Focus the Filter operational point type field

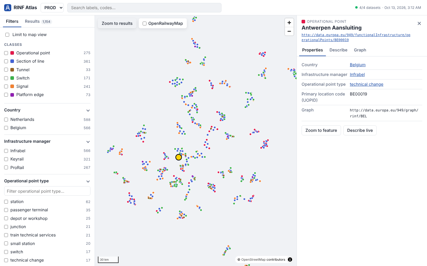coord(47,191)
